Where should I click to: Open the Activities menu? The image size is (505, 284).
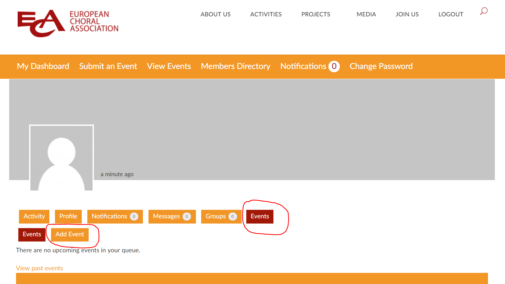[x=266, y=14]
